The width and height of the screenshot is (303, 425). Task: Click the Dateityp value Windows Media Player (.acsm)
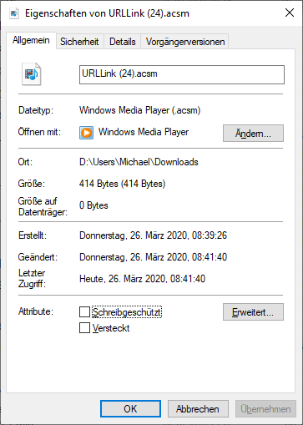coord(140,110)
